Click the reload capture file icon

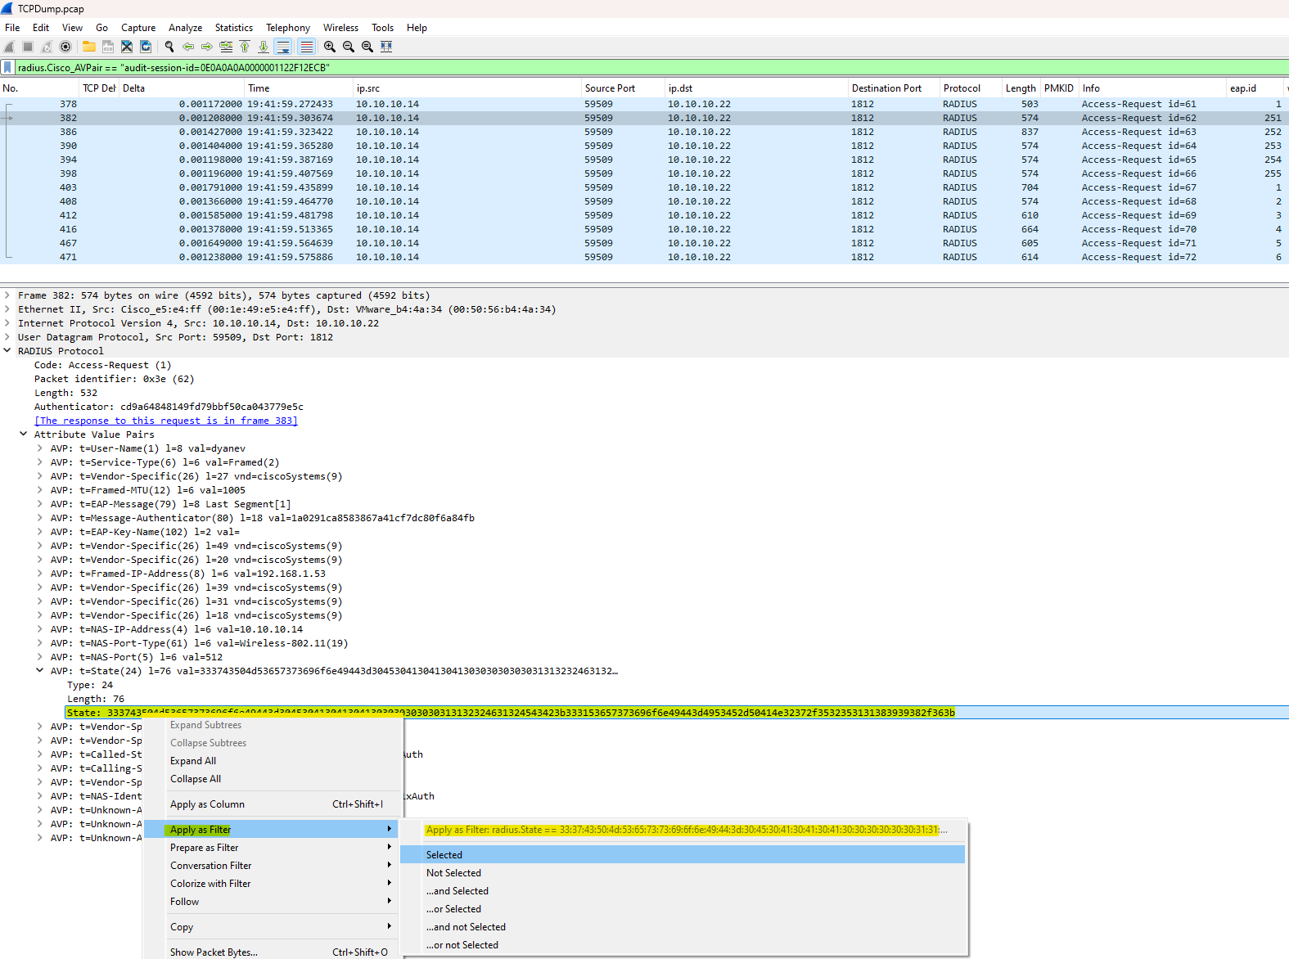pyautogui.click(x=146, y=47)
